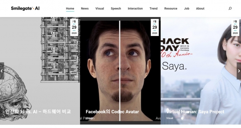Viewport: 241px width, 128px height.
Task: Open the Job menu item
Action: tap(186, 9)
